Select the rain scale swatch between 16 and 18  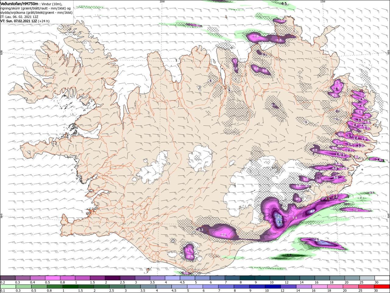point(319,287)
